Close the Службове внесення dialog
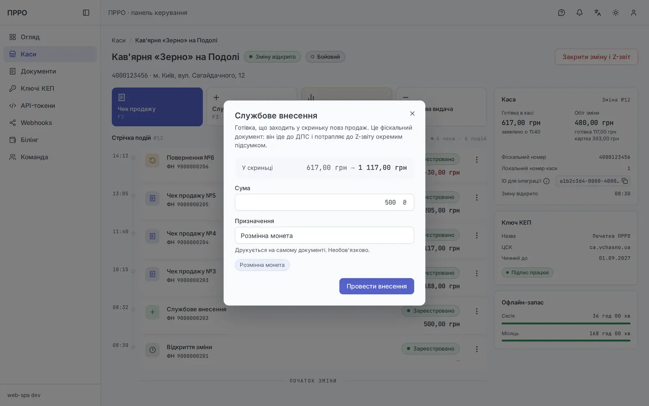The width and height of the screenshot is (649, 406). (412, 114)
